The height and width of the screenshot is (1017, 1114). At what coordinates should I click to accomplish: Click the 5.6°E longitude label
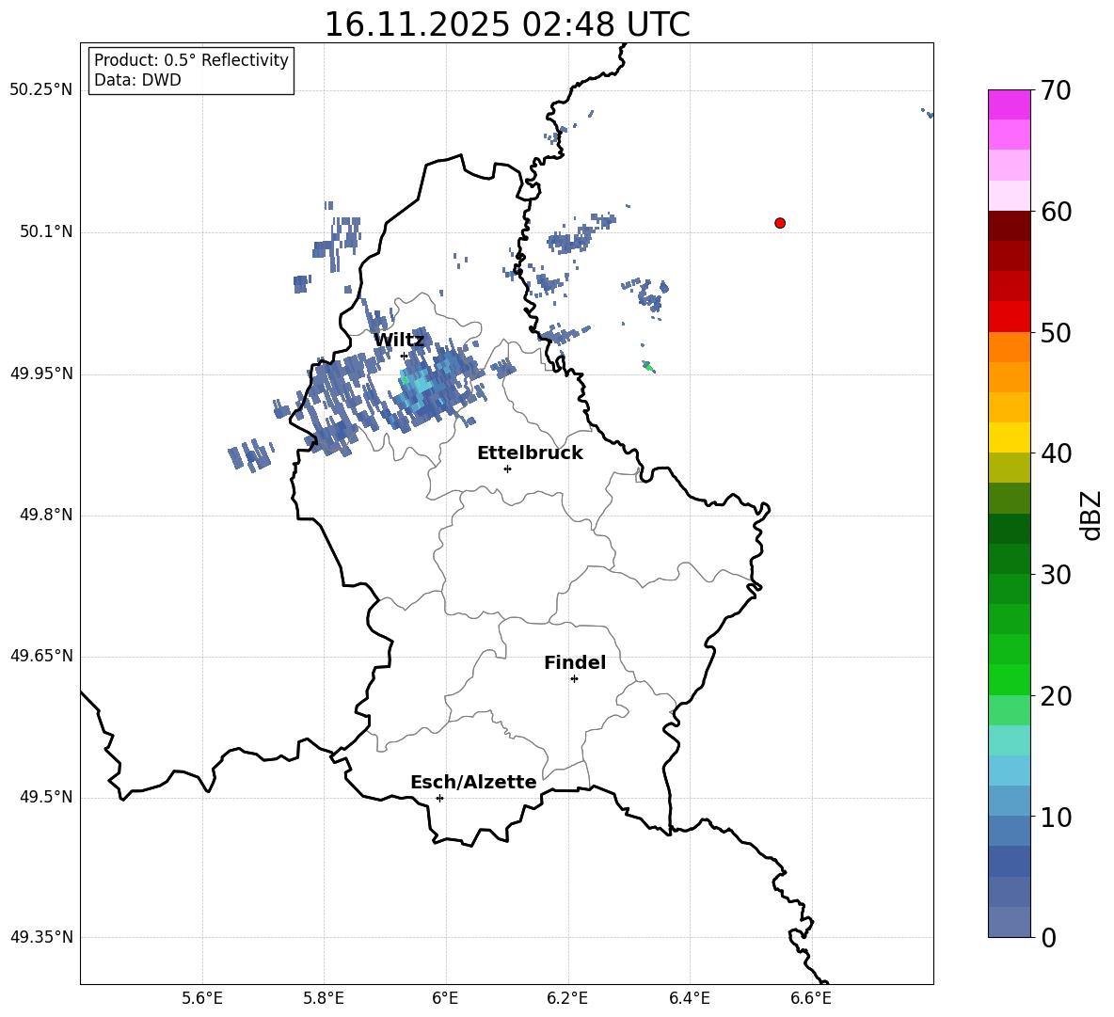click(202, 998)
